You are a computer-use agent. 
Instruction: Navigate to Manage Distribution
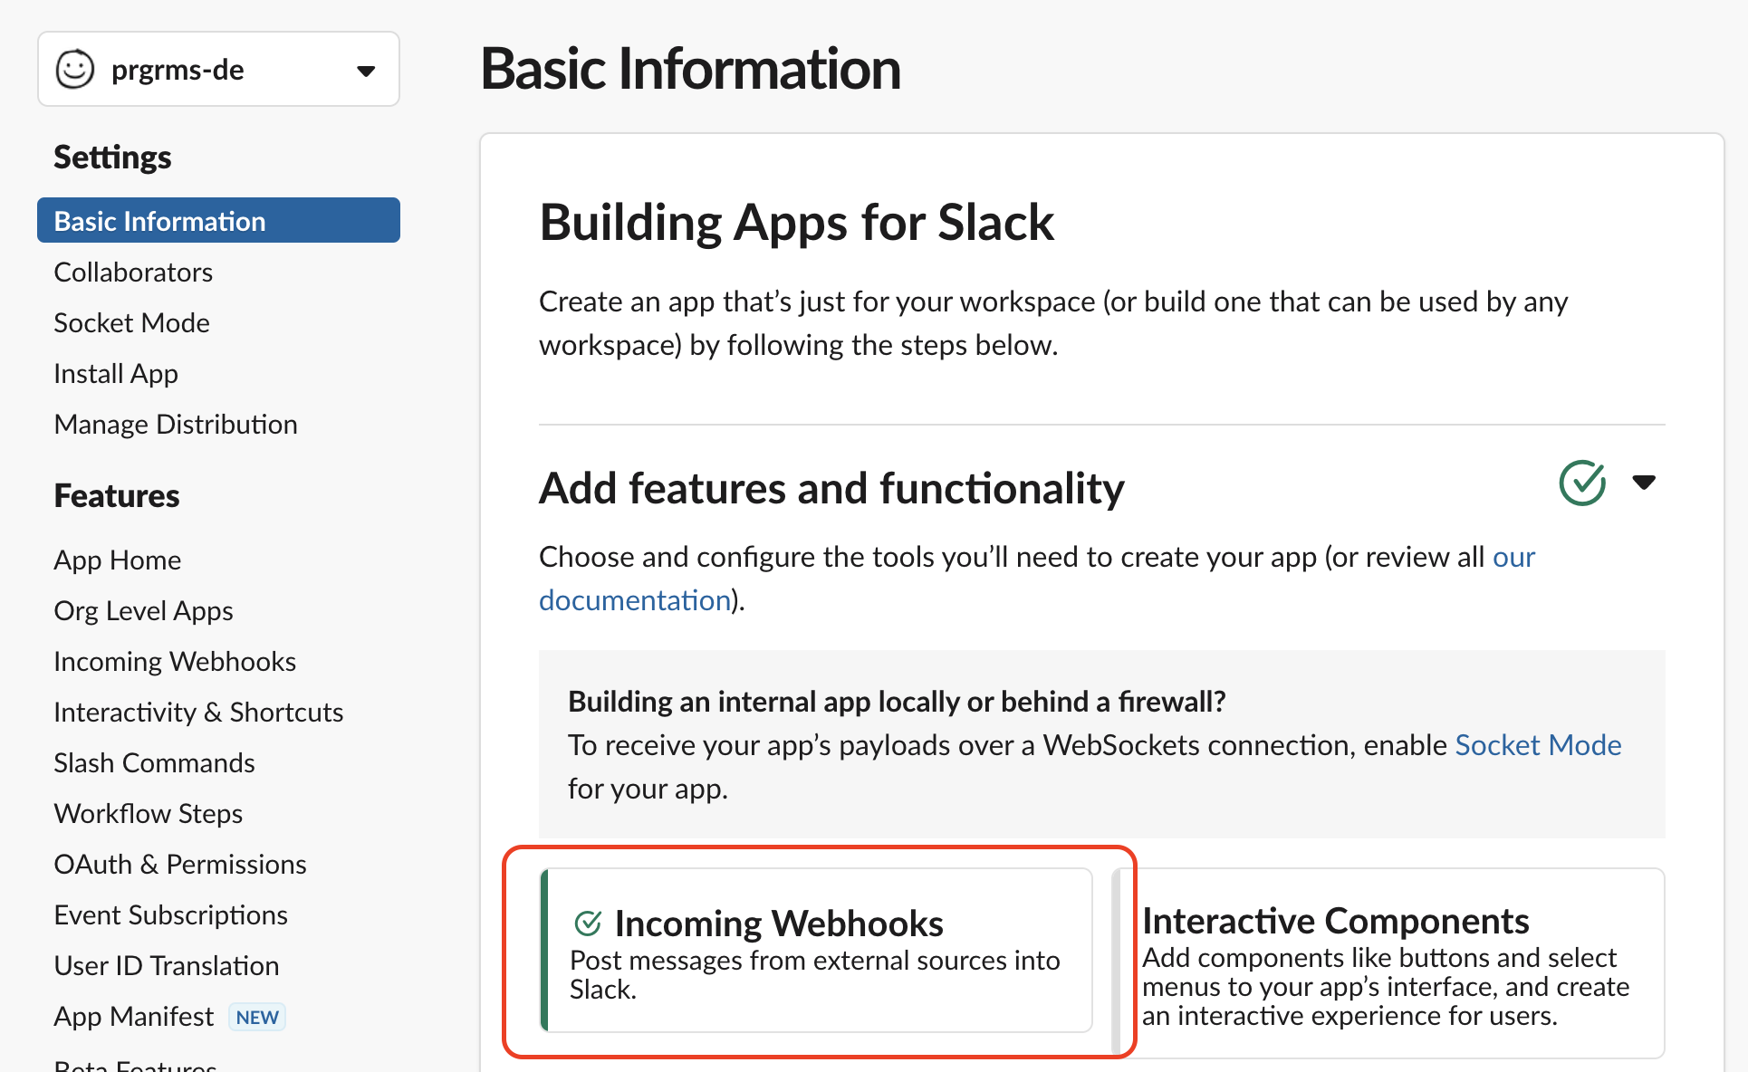pyautogui.click(x=176, y=424)
